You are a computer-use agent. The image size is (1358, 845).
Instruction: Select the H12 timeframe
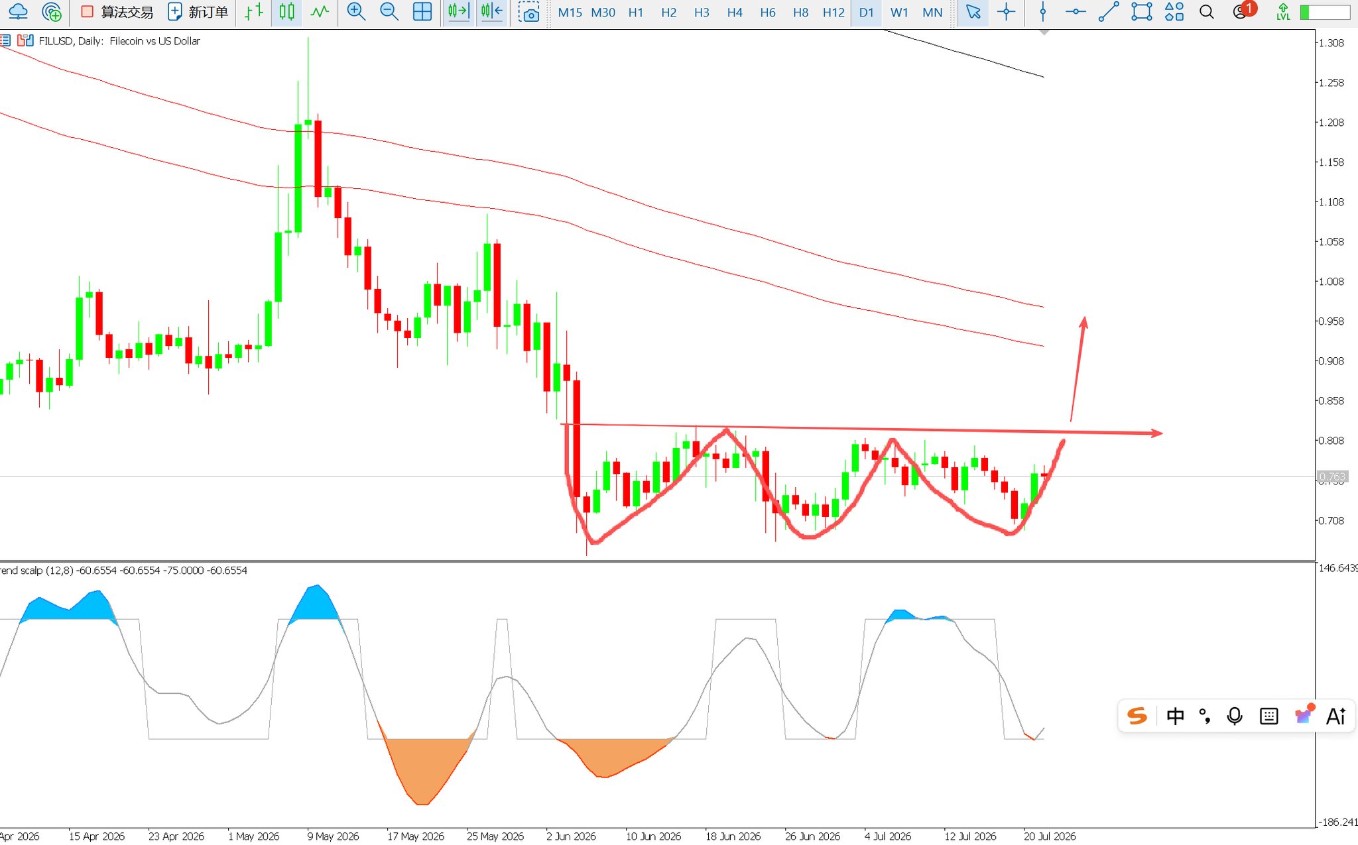pos(833,13)
